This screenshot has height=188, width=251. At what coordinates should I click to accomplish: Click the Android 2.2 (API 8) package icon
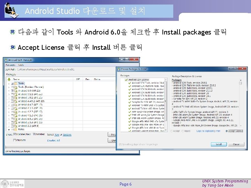16,126
